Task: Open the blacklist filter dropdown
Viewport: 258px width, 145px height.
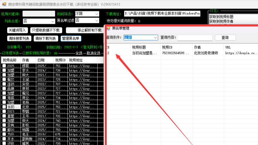Action: 87,21
